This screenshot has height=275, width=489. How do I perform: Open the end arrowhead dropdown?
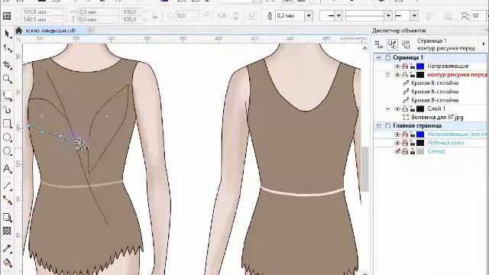tap(414, 15)
